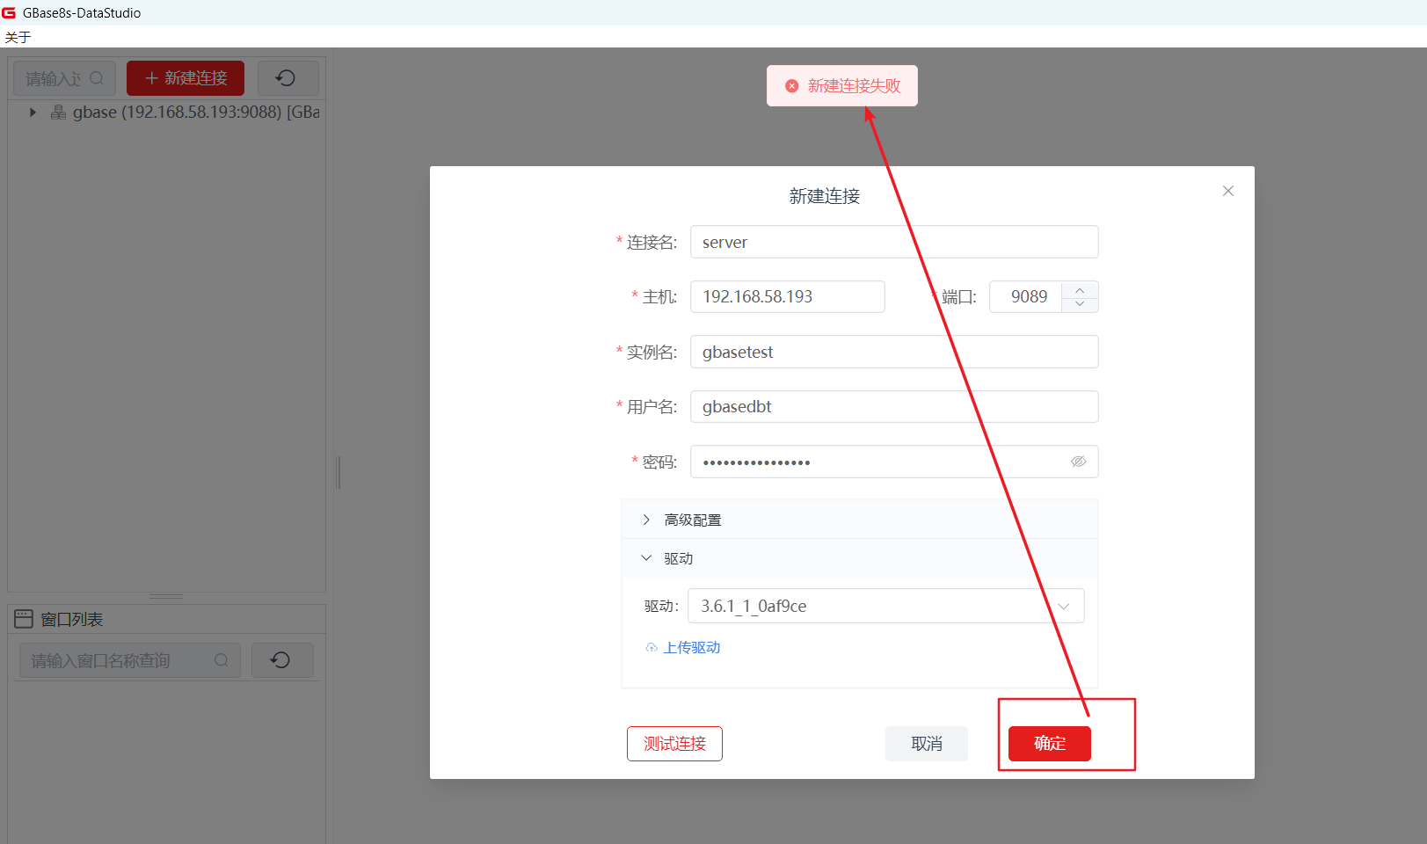Increase the port number with up arrow
Viewport: 1427px width, 844px height.
1080,290
